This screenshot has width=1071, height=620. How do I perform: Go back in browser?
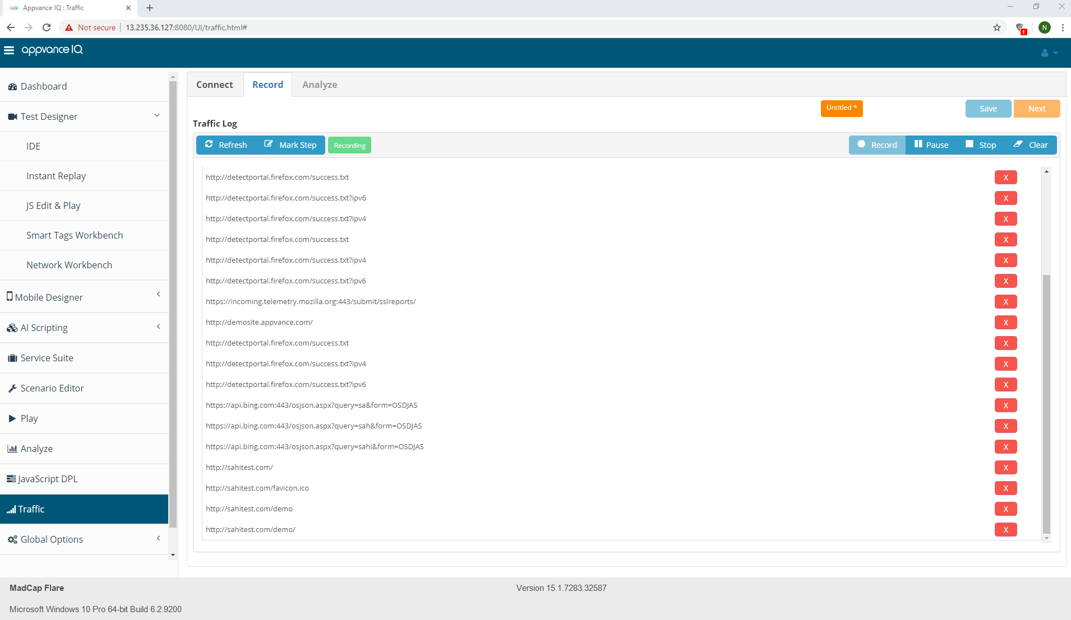tap(11, 27)
